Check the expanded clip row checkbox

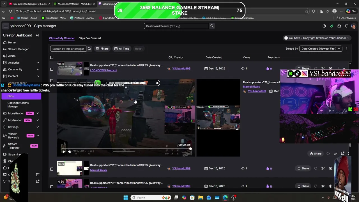point(52,81)
